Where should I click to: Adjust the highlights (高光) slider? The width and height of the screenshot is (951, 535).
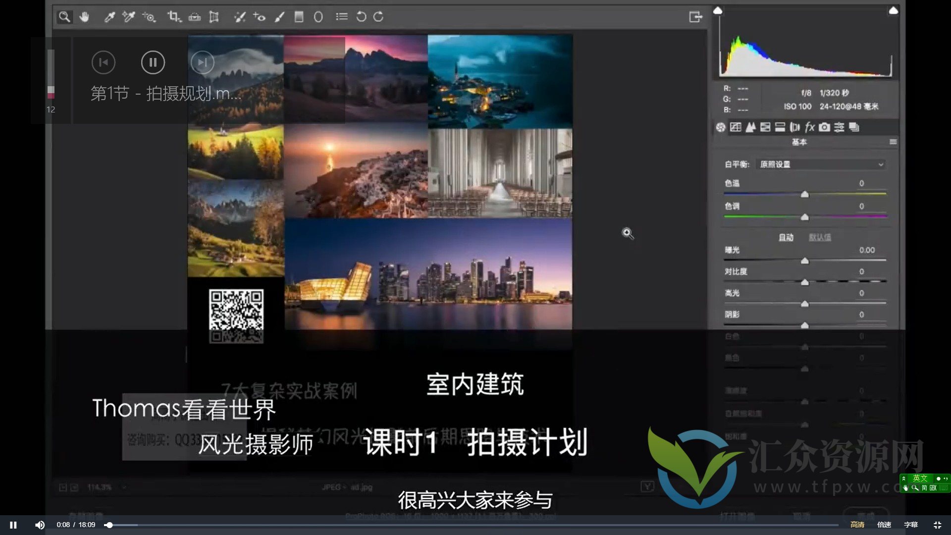[x=805, y=304]
